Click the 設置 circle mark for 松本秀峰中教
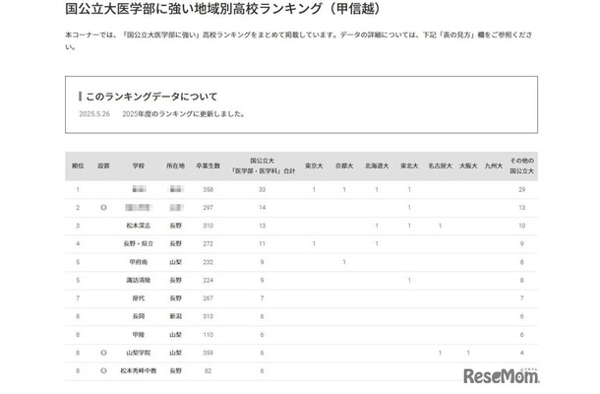 103,371
